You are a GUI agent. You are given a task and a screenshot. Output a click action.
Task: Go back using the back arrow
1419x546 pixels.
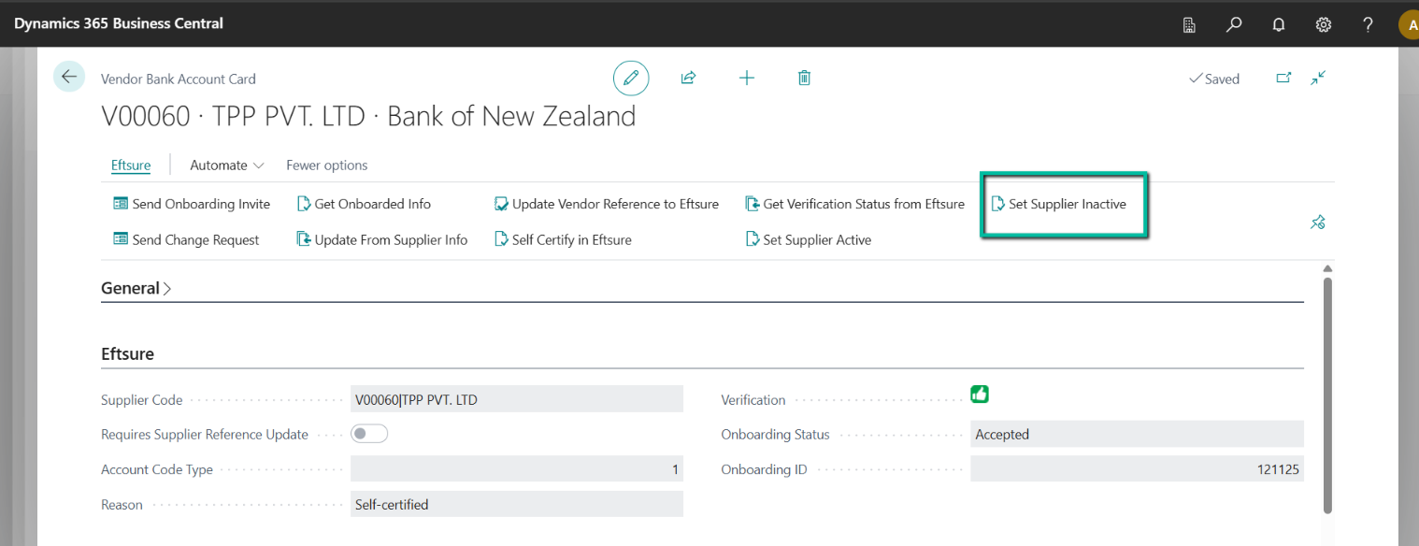click(69, 77)
